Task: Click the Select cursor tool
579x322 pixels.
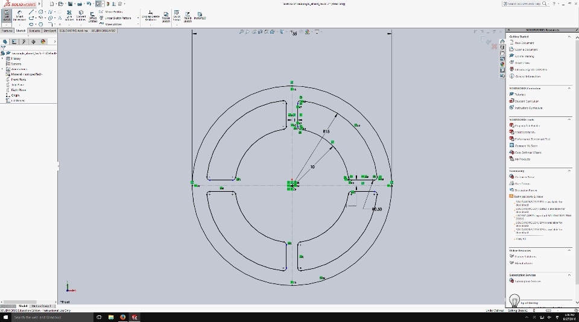Action: pos(98,4)
